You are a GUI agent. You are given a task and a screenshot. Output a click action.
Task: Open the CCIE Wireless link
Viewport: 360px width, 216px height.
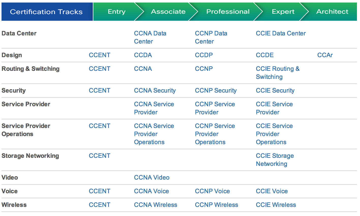pos(276,205)
